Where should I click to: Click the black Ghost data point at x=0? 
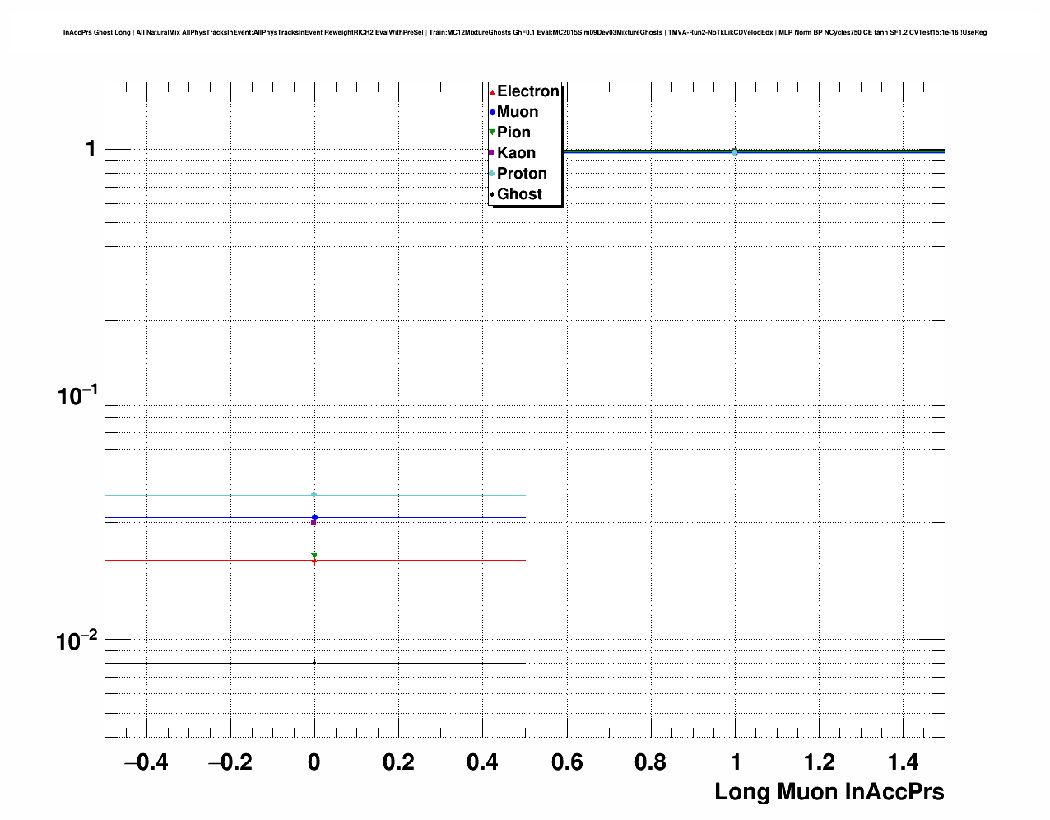pyautogui.click(x=314, y=663)
